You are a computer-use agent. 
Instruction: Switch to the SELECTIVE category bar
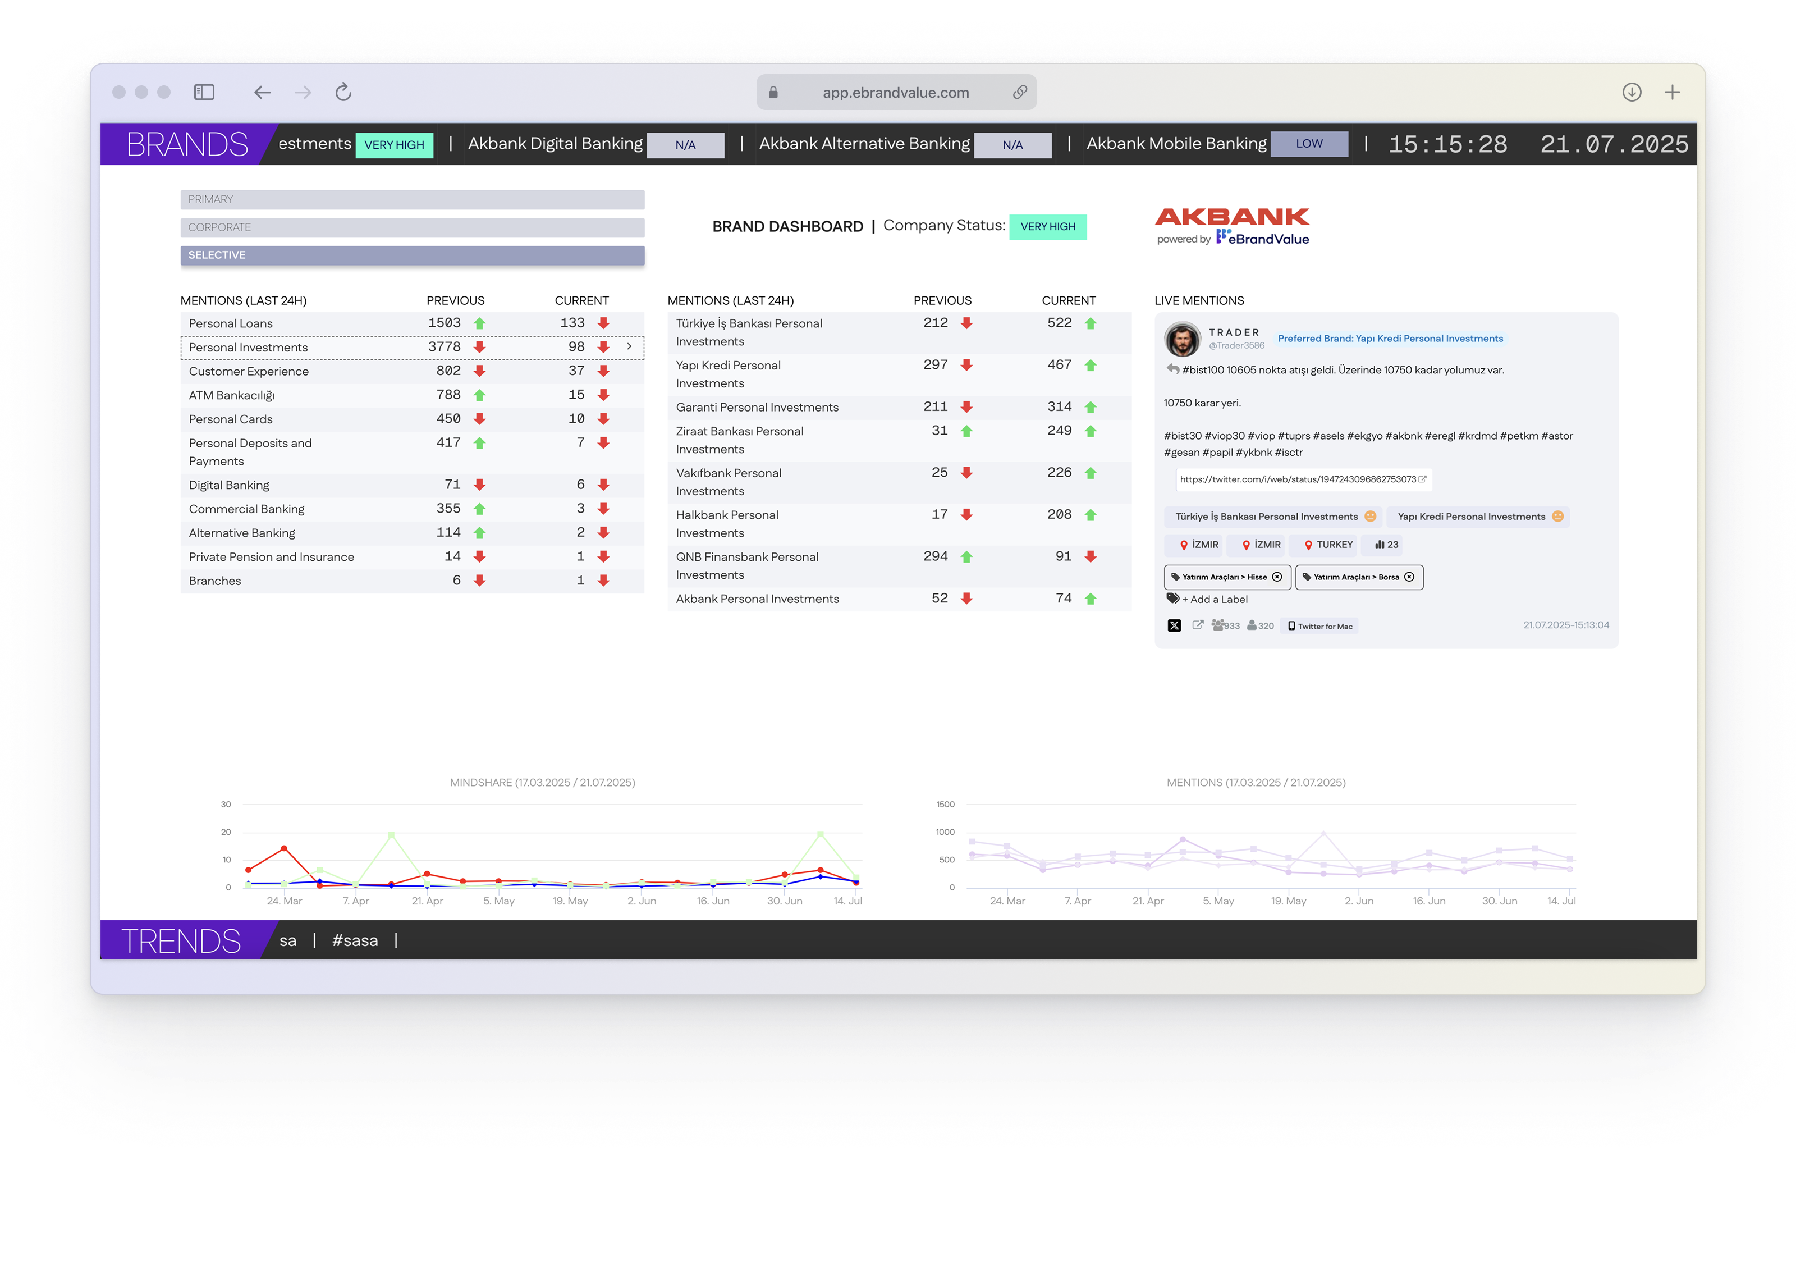[412, 255]
